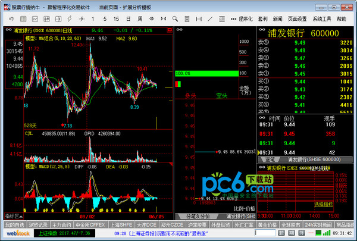Screen dimensions: 357x241
Task: Click the 期 button in status bar
Action: [x=292, y=233]
